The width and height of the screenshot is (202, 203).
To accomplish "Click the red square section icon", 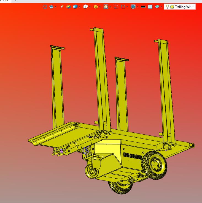I will pyautogui.click(x=116, y=7).
